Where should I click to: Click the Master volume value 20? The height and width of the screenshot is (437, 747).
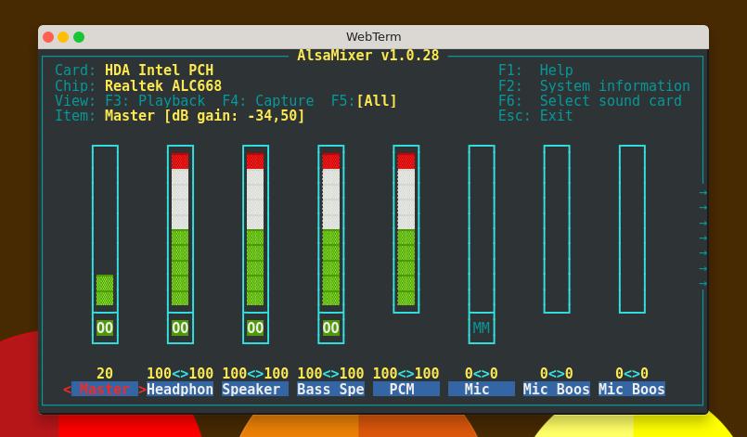point(105,373)
